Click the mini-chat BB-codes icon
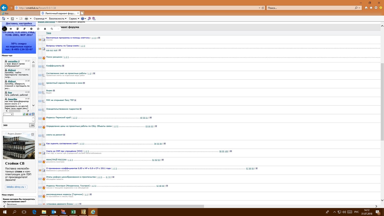The image size is (384, 216). pos(30,114)
